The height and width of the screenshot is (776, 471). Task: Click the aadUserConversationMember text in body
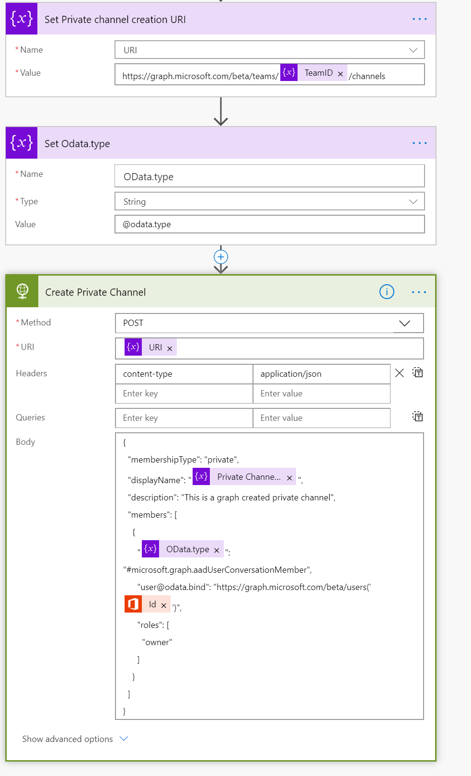(x=218, y=570)
